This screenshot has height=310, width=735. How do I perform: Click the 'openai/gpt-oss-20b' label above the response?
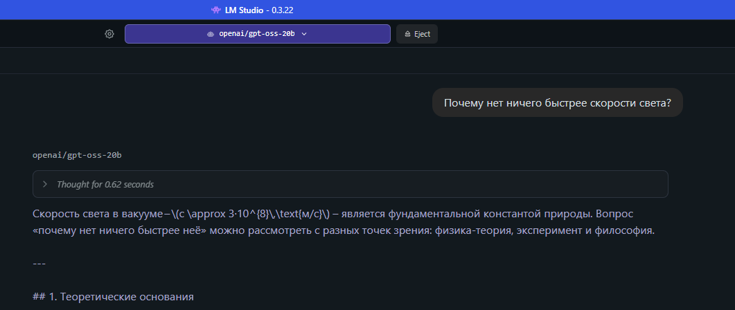pyautogui.click(x=78, y=155)
